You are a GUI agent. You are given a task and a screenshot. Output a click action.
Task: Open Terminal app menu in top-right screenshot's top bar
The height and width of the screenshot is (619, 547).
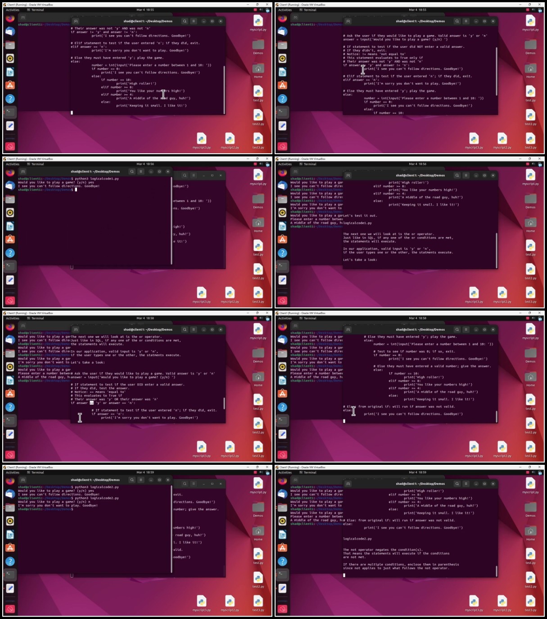point(308,10)
